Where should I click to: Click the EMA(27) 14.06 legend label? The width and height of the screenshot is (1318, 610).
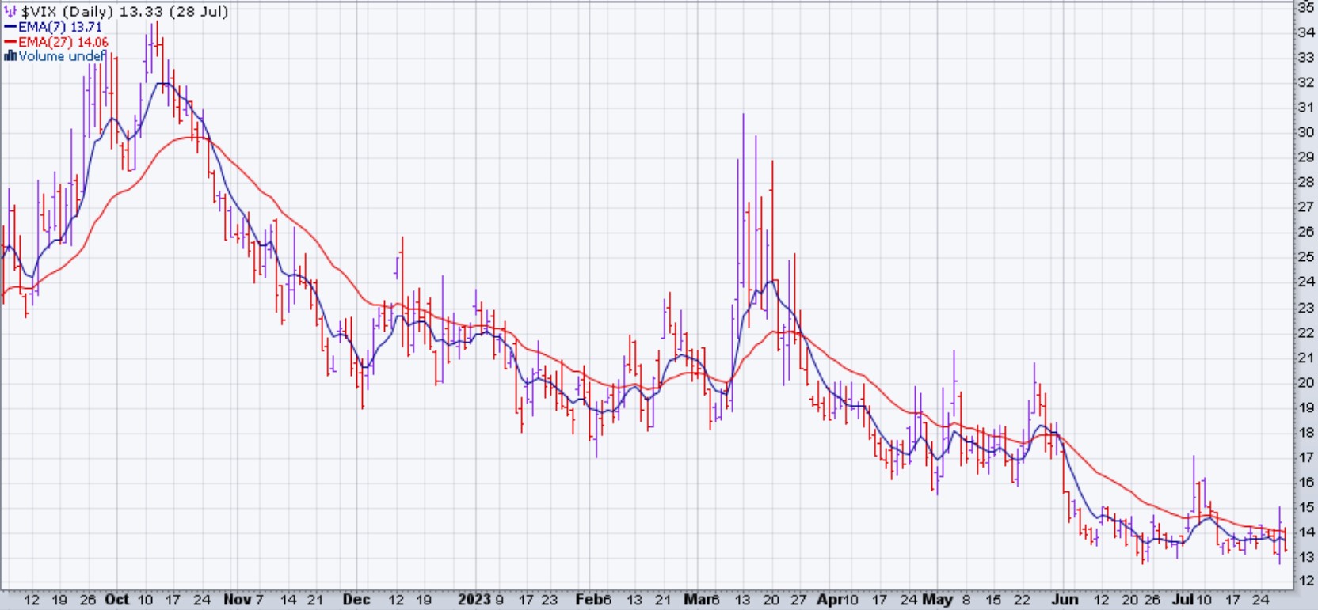click(x=63, y=42)
